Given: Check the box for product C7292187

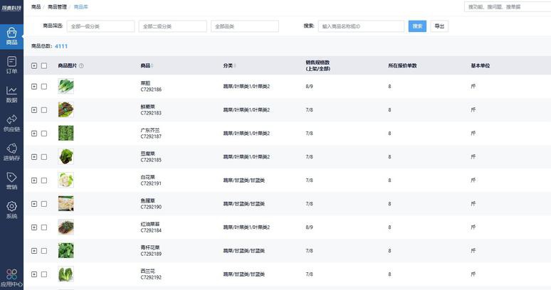Looking at the screenshot, I should point(44,133).
